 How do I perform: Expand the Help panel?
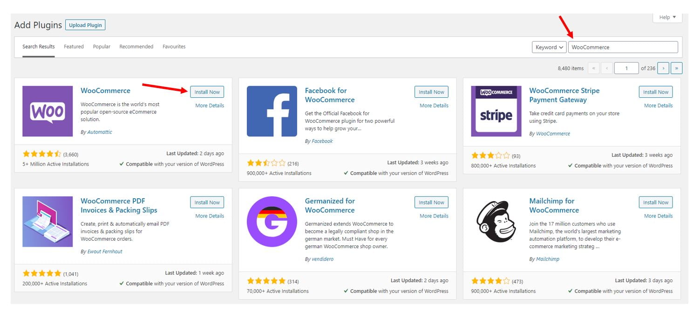(x=667, y=17)
